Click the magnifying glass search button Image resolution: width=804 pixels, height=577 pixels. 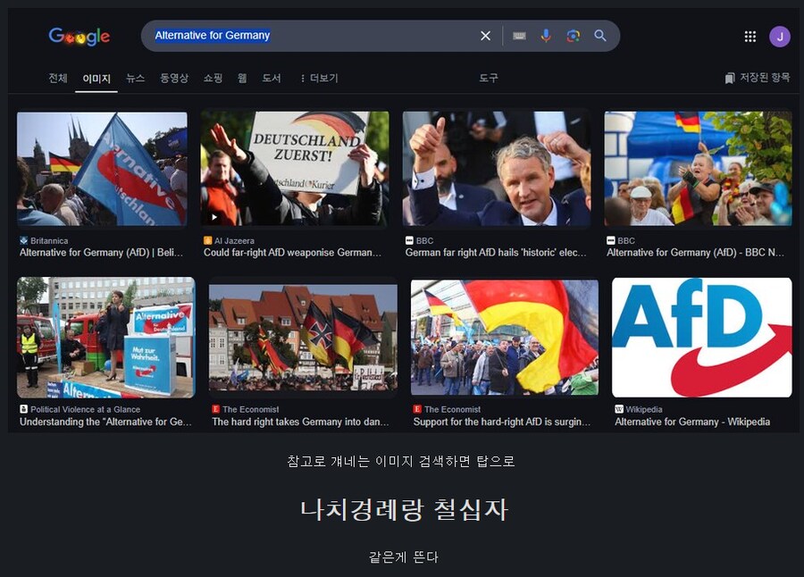tap(600, 36)
